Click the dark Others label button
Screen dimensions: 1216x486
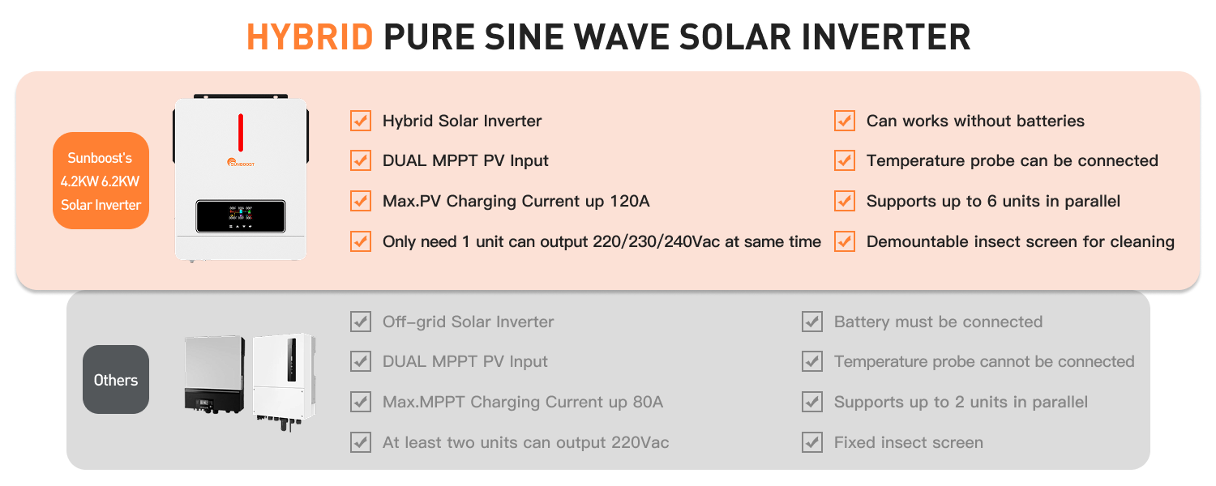pyautogui.click(x=116, y=380)
